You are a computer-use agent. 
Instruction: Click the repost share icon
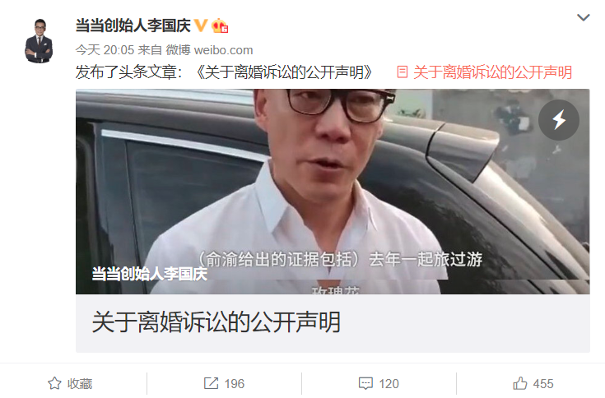(x=211, y=383)
